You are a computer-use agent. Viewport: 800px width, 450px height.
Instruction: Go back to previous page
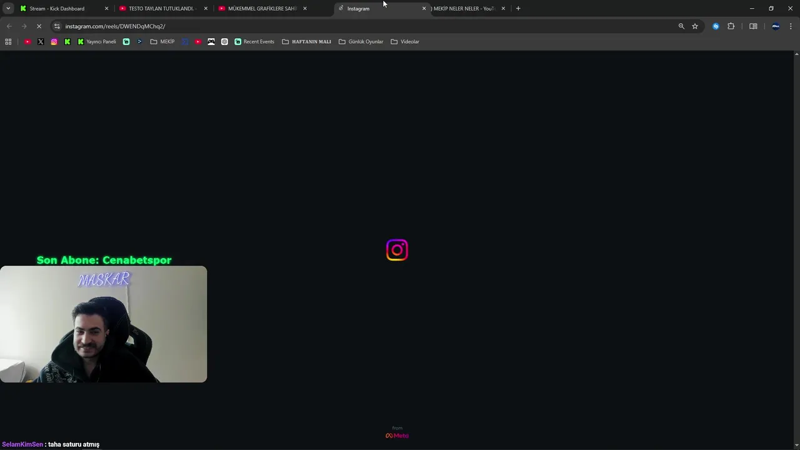pyautogui.click(x=9, y=26)
